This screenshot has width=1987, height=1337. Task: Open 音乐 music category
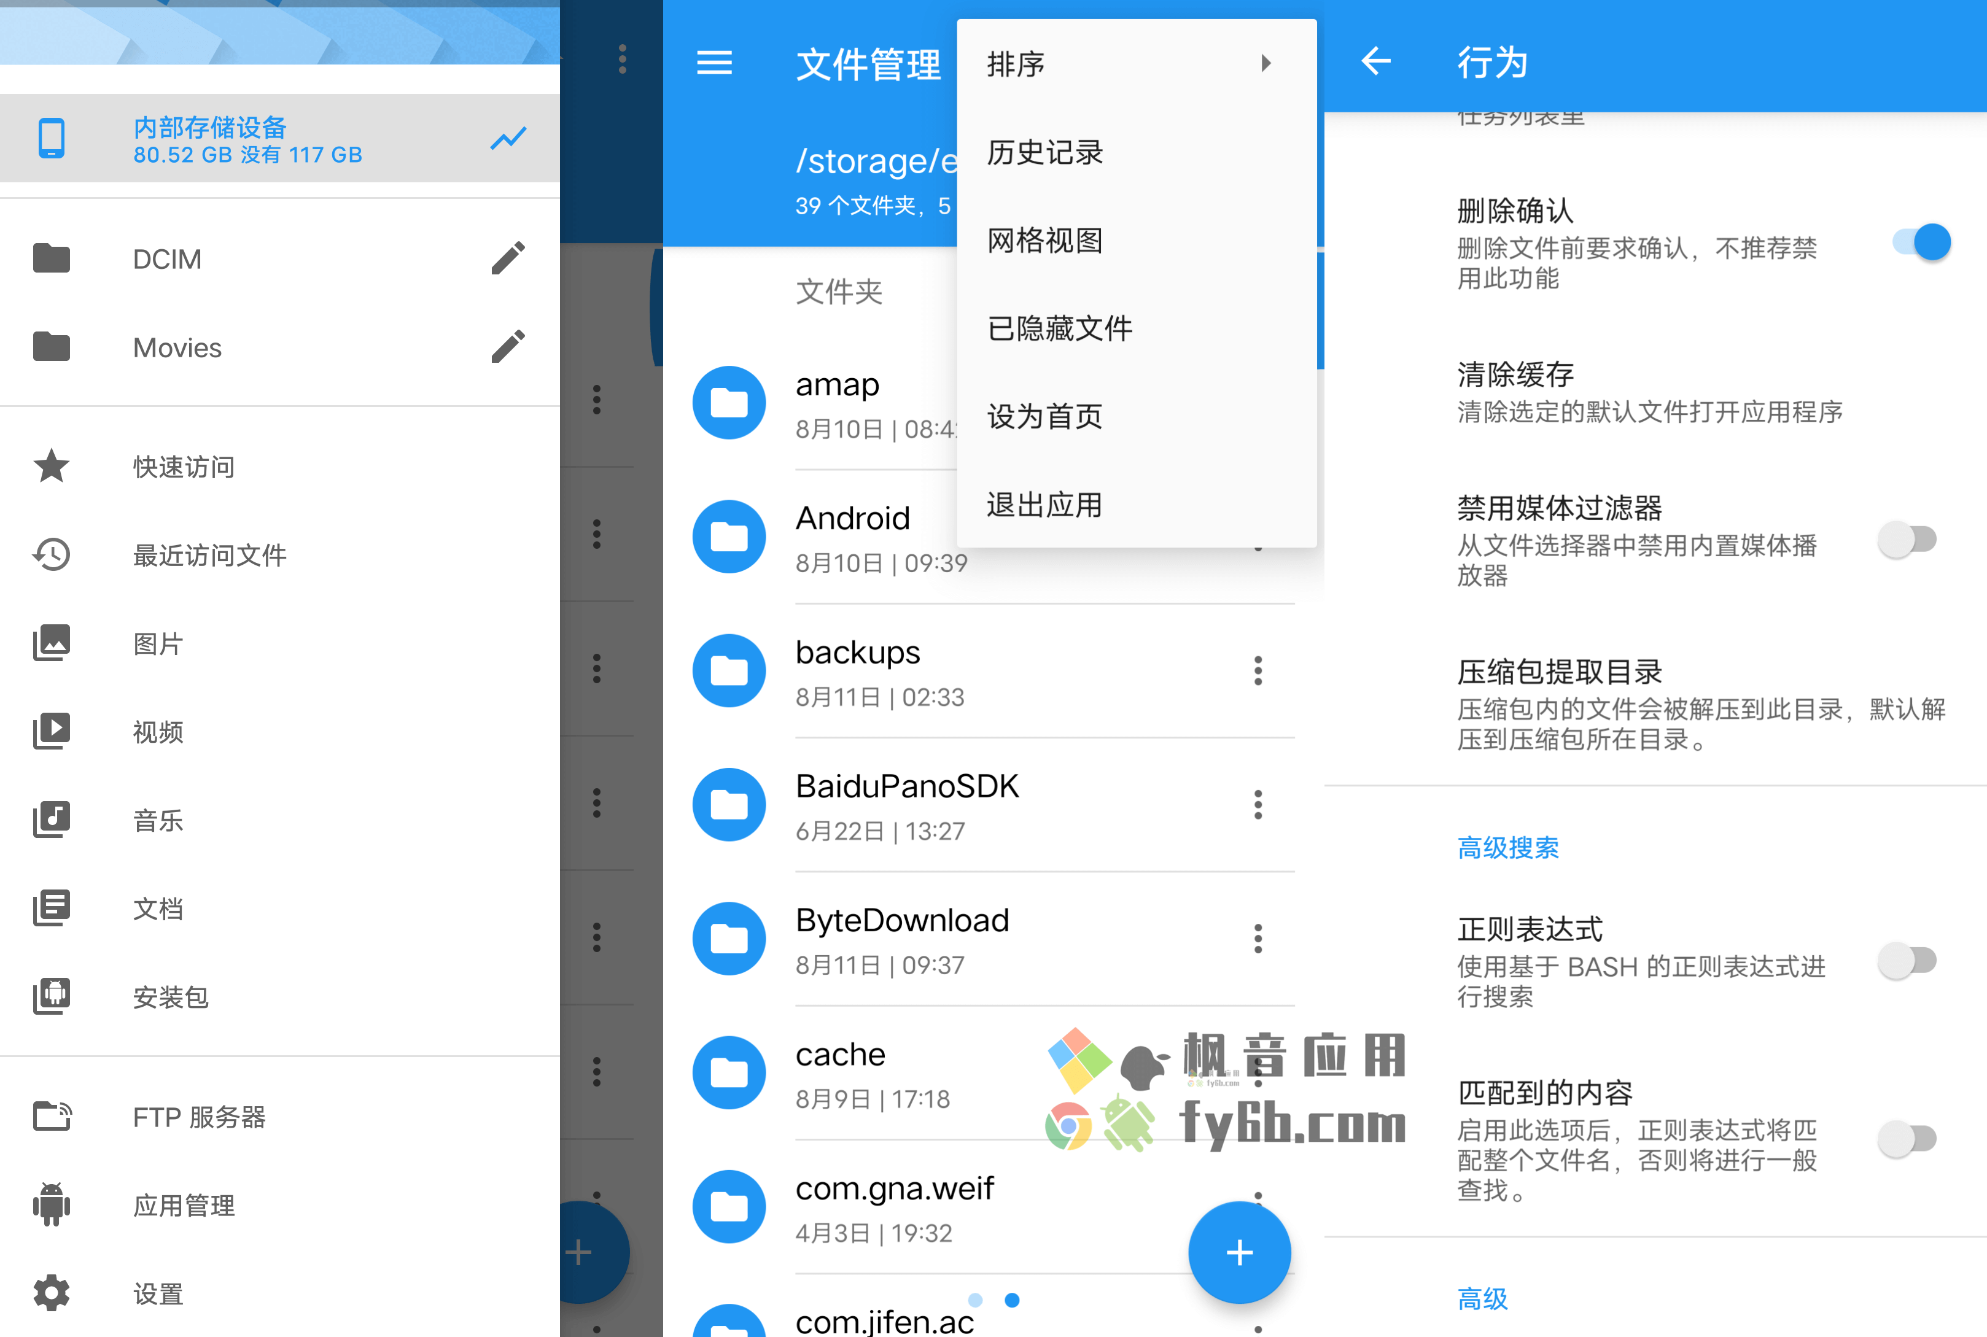click(x=280, y=820)
